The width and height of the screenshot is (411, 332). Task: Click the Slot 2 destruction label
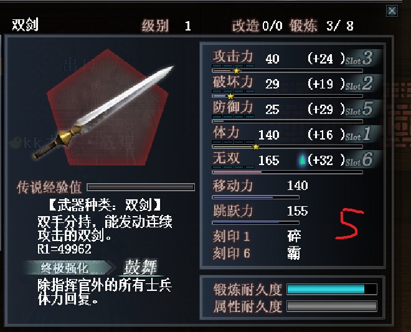359,83
